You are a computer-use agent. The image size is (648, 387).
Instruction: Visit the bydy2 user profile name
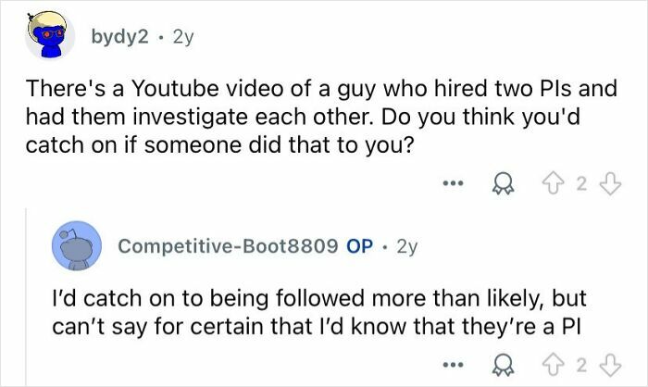118,38
